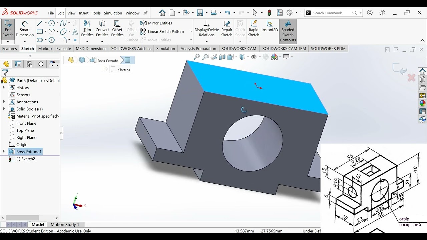Open Exit Sketch dropdown arrow

8,42
